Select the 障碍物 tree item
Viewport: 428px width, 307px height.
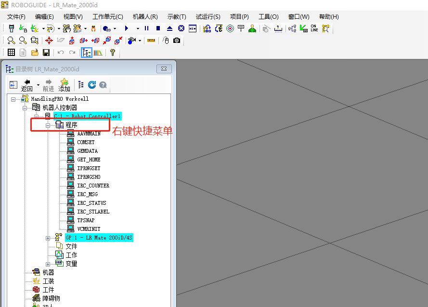coord(51,298)
